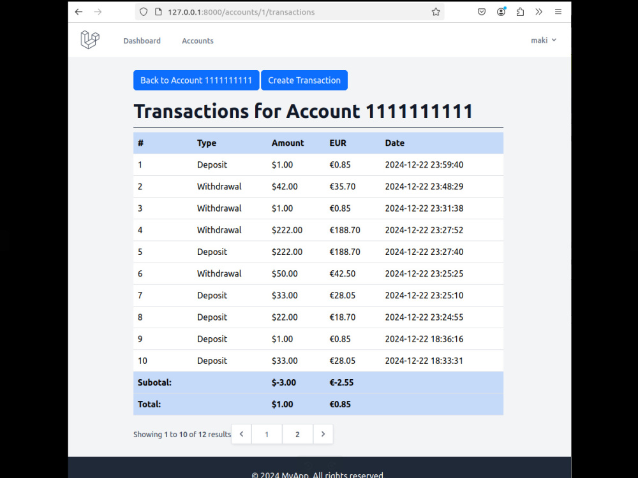Screen dimensions: 638x478
Task: Click the $42.00 amount cell
Action: (285, 187)
